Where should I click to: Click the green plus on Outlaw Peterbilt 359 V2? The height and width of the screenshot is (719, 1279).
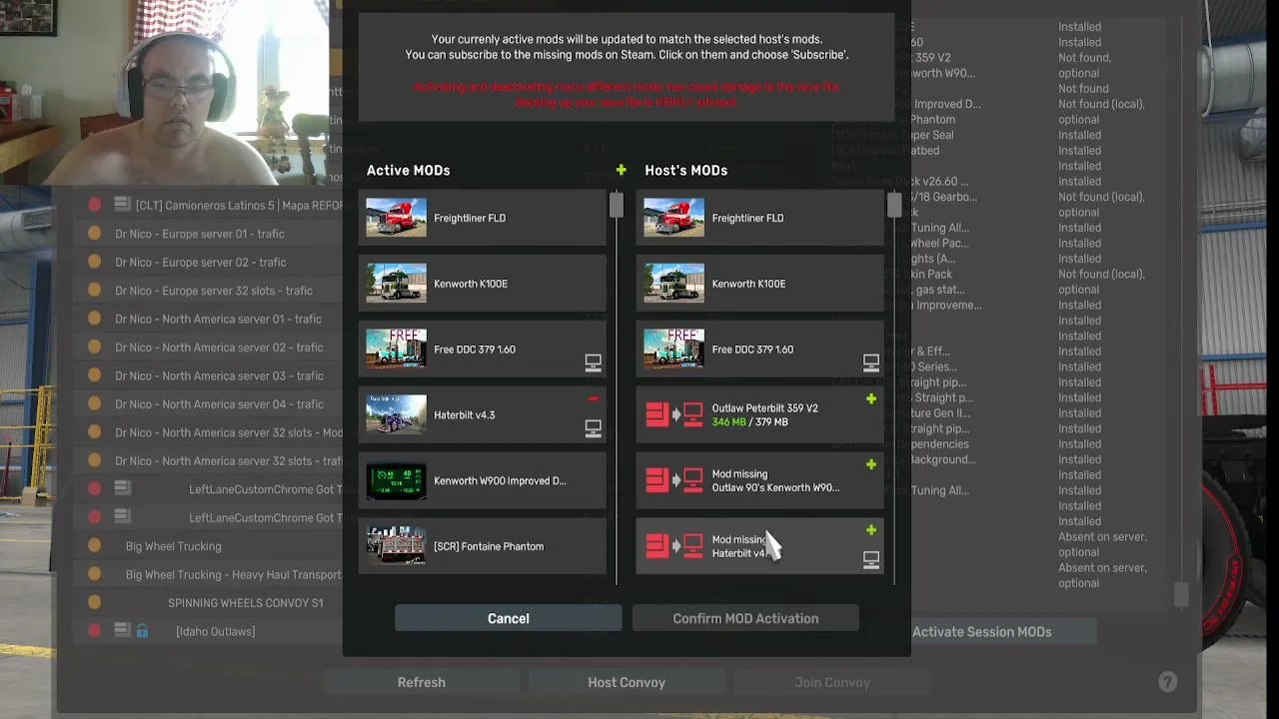pos(870,399)
